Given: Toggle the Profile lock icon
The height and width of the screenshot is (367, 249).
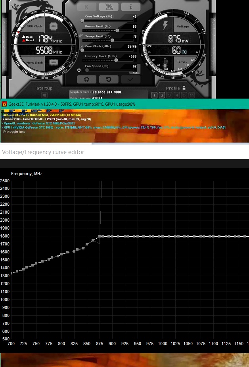Looking at the screenshot, I should [184, 88].
